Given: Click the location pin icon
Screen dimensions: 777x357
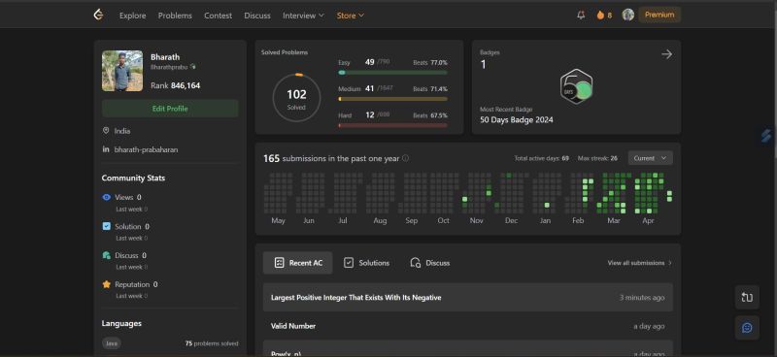Looking at the screenshot, I should [106, 131].
